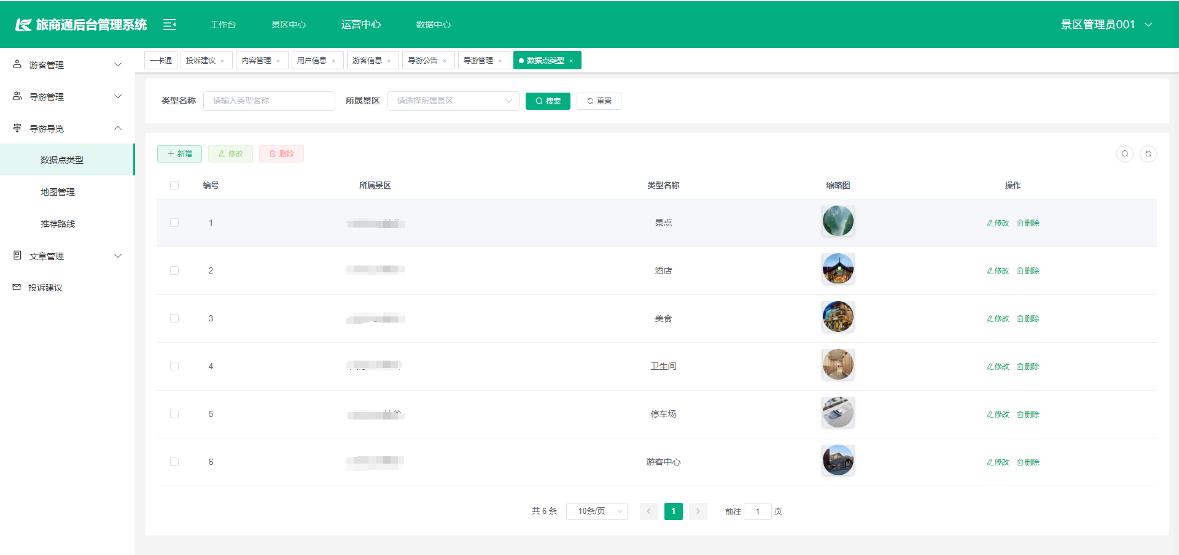Click the green 搜索 button
The height and width of the screenshot is (555, 1179).
coord(548,101)
